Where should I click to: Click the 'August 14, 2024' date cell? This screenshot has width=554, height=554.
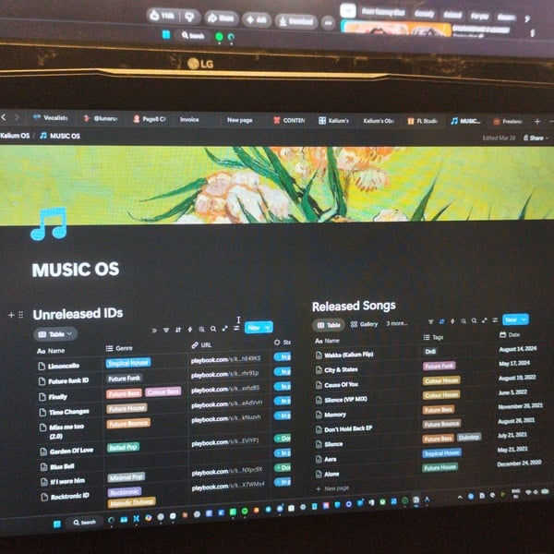[518, 349]
